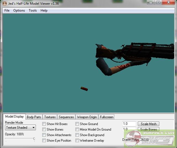177x148 pixels.
Task: Enable Mirror Model On Ground
Action: [x=77, y=129]
